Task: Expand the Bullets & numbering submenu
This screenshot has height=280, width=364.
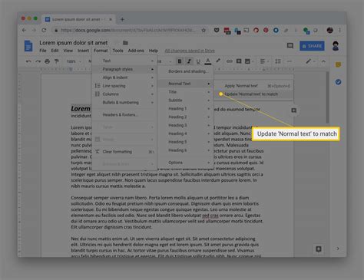Action: coord(124,102)
